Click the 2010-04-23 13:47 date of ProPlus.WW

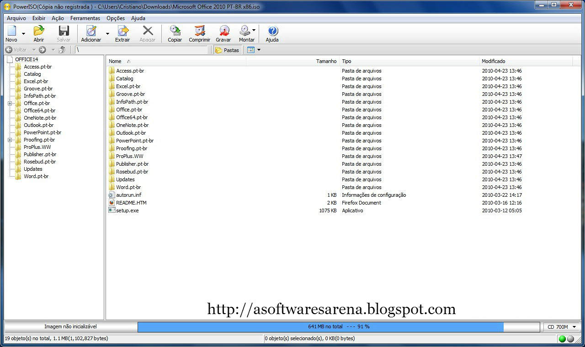(x=502, y=156)
